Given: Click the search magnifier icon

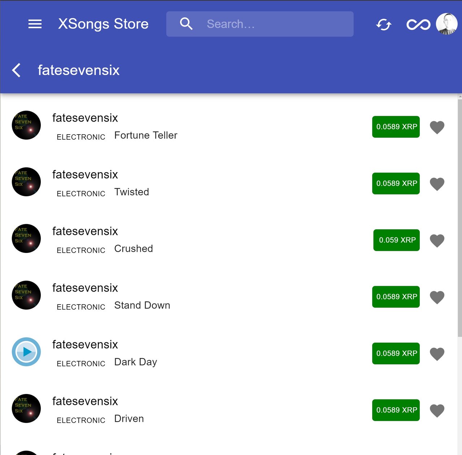Looking at the screenshot, I should [x=186, y=24].
